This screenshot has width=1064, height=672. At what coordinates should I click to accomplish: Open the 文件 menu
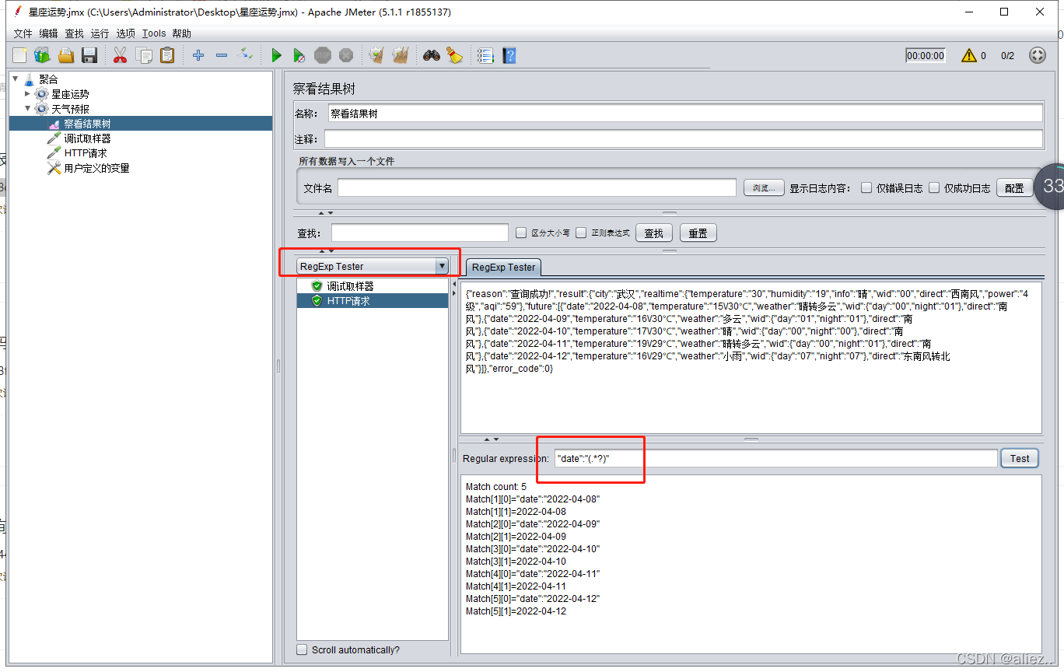coord(23,33)
